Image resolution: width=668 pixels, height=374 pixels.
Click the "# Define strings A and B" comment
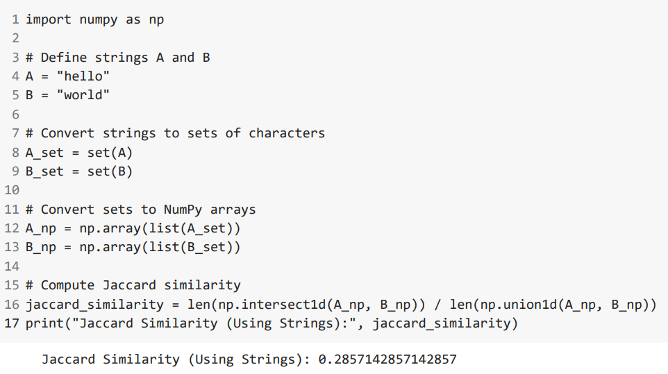[x=117, y=58]
